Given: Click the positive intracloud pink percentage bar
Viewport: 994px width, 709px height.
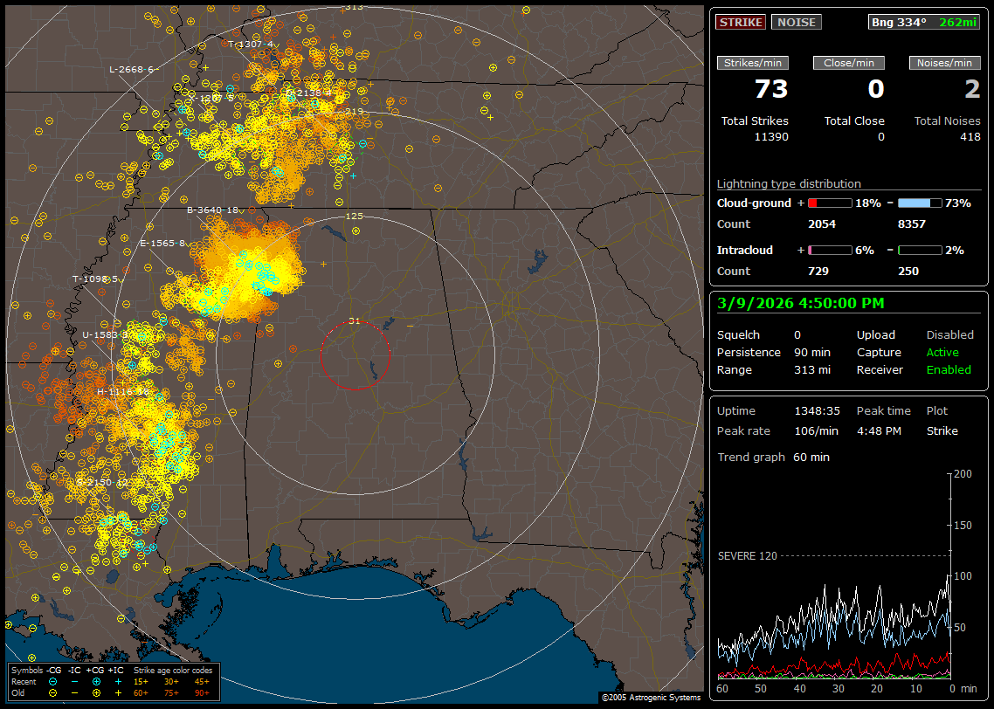Looking at the screenshot, I should click(829, 250).
